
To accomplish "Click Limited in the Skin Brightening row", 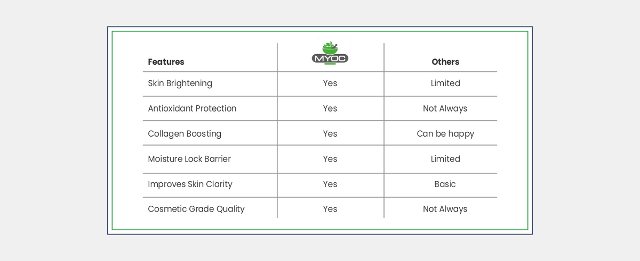I will click(x=445, y=83).
